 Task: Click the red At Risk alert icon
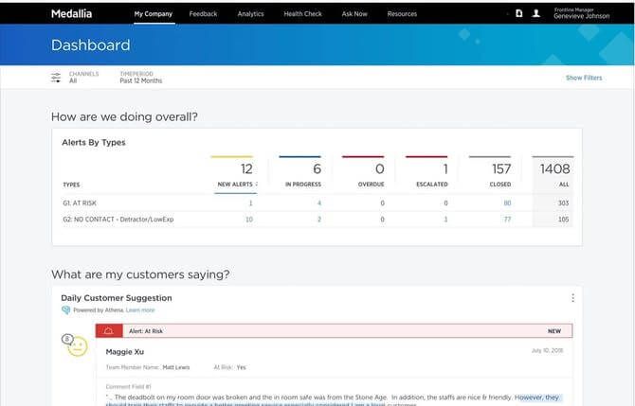coord(109,331)
